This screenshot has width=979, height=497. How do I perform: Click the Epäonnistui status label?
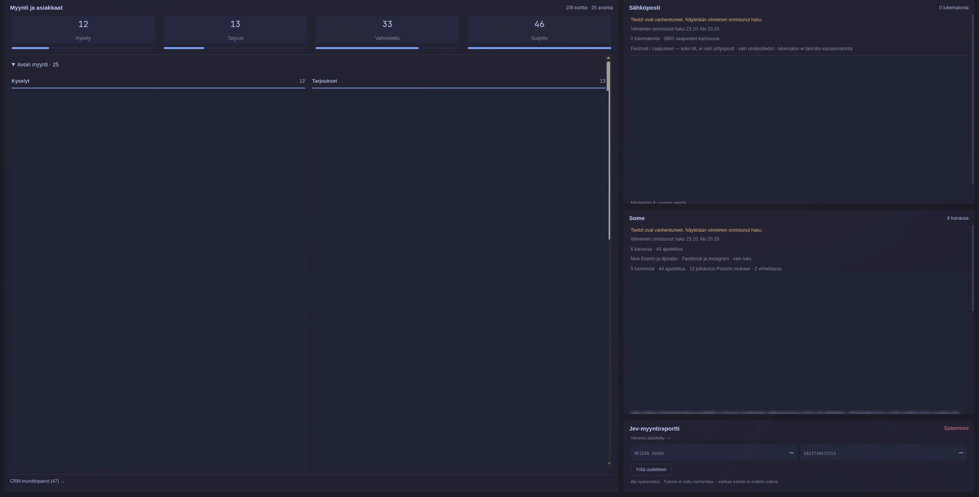pos(956,428)
